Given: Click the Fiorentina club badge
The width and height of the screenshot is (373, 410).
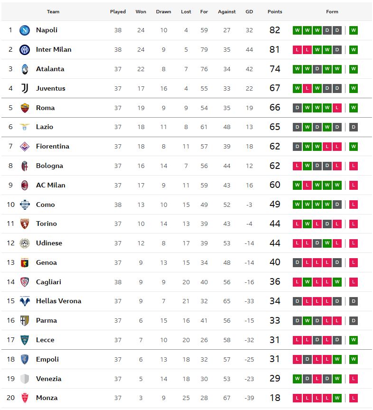Looking at the screenshot, I should [x=25, y=147].
